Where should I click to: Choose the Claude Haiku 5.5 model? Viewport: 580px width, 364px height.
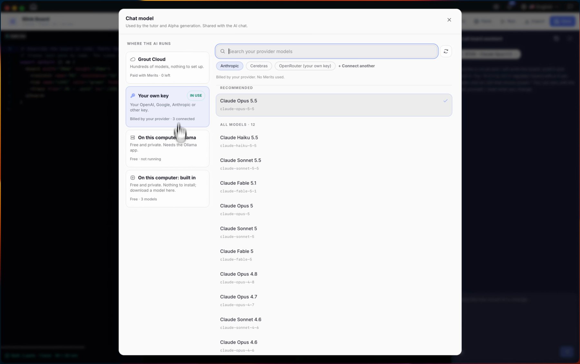click(x=334, y=141)
